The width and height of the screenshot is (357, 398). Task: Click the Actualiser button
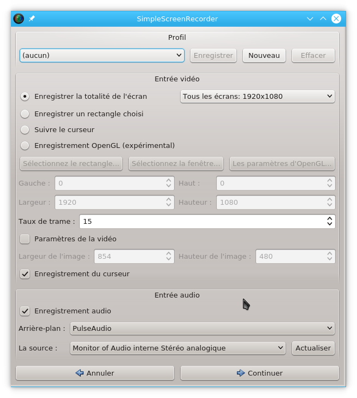click(313, 348)
